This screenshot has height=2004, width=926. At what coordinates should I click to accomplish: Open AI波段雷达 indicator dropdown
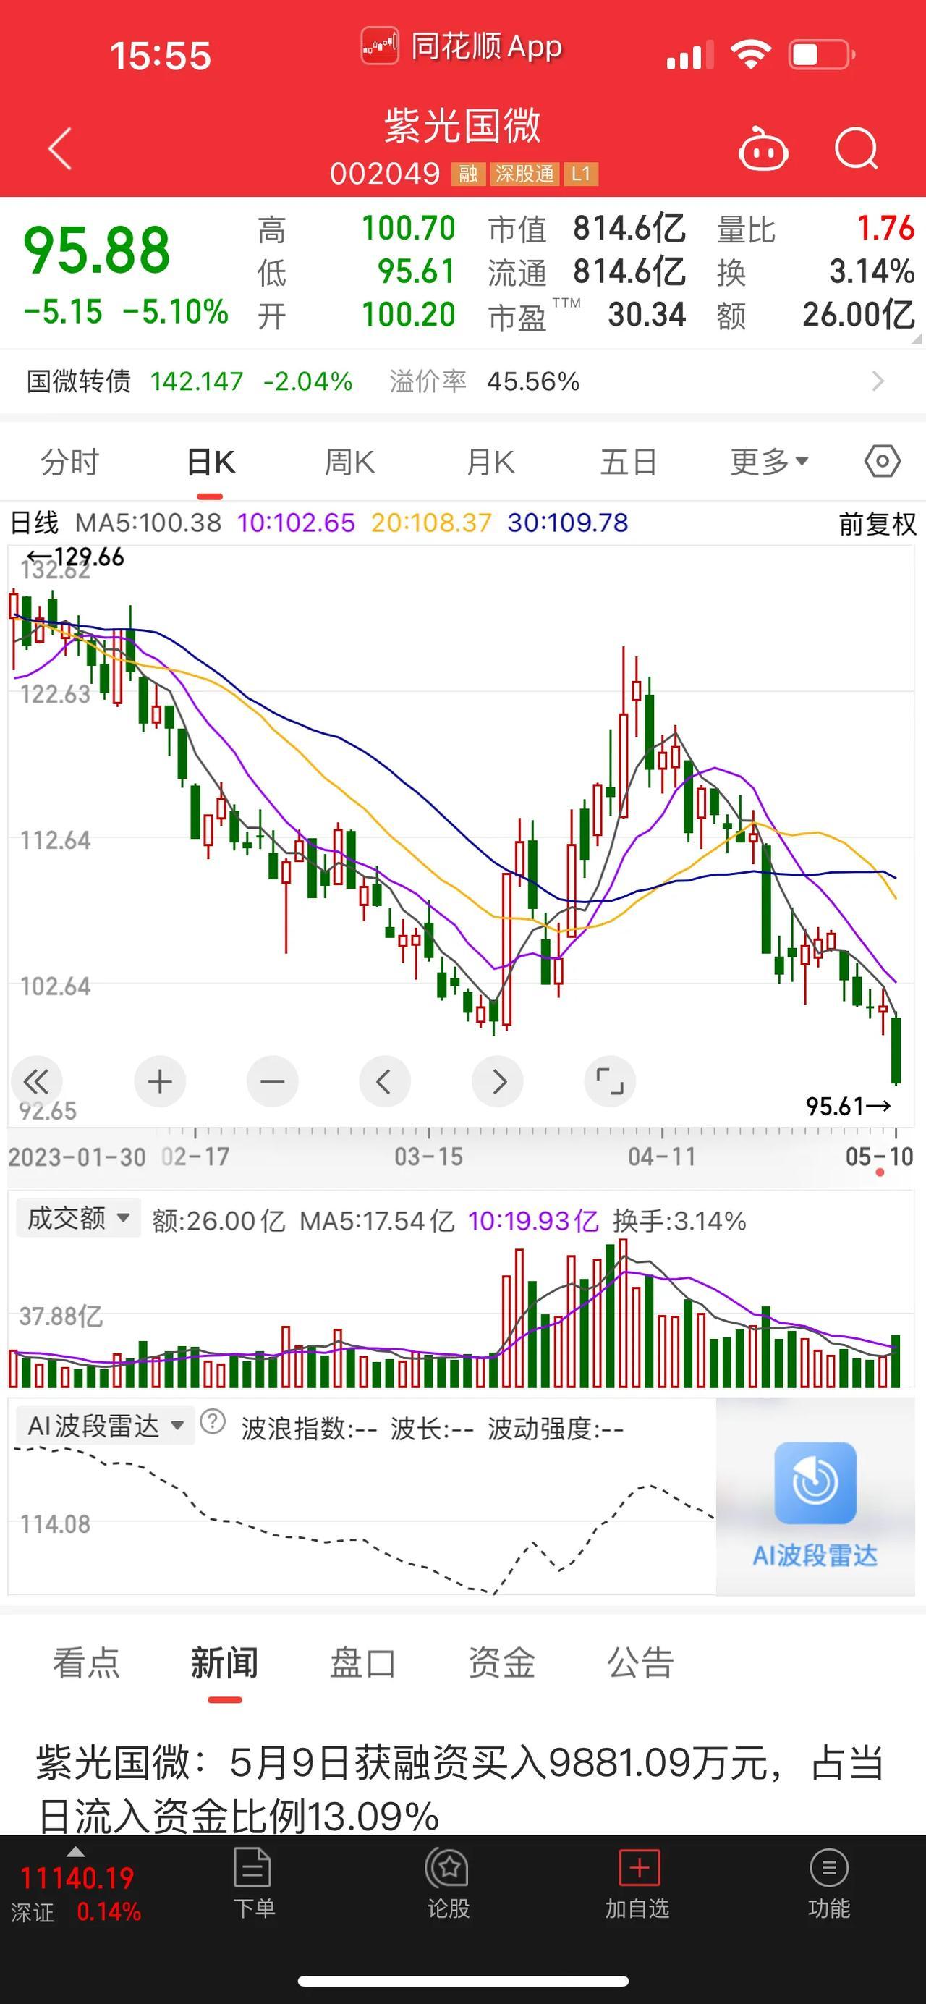[x=106, y=1425]
